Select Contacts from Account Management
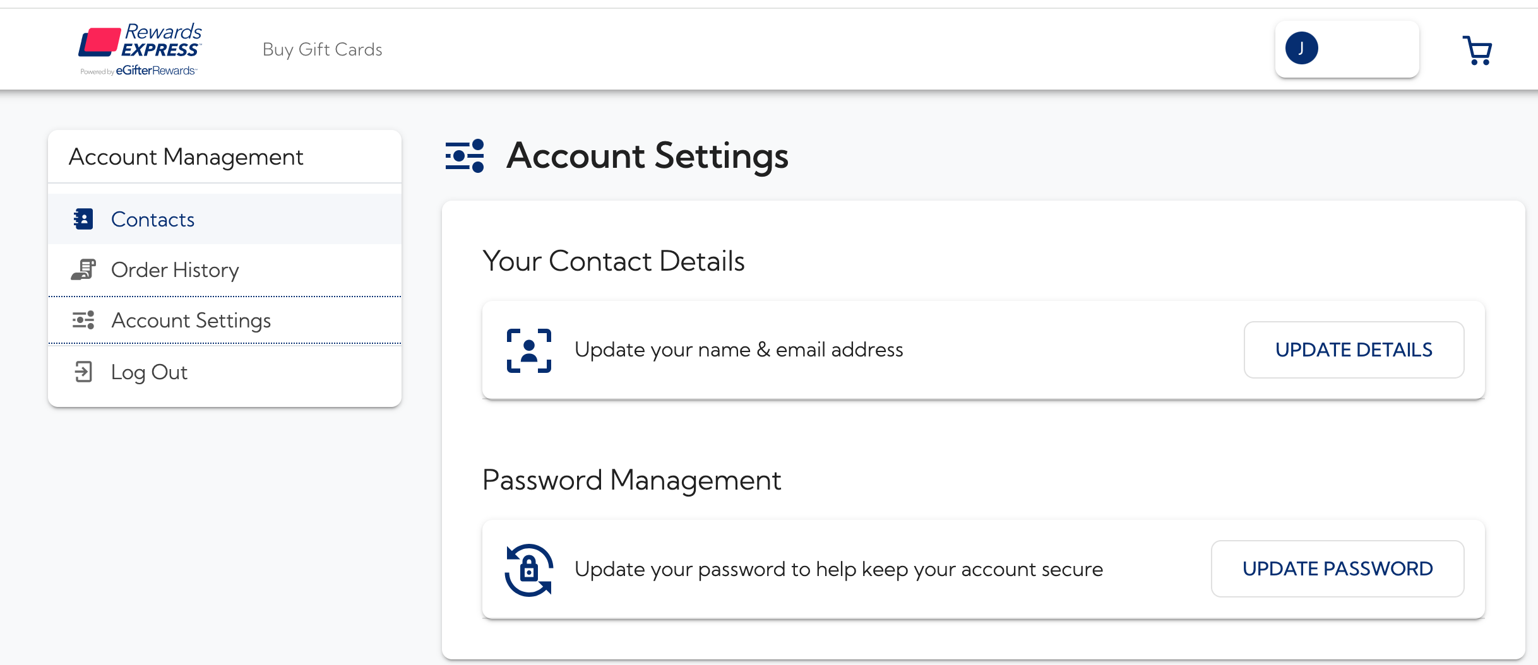The width and height of the screenshot is (1538, 665). coord(153,219)
